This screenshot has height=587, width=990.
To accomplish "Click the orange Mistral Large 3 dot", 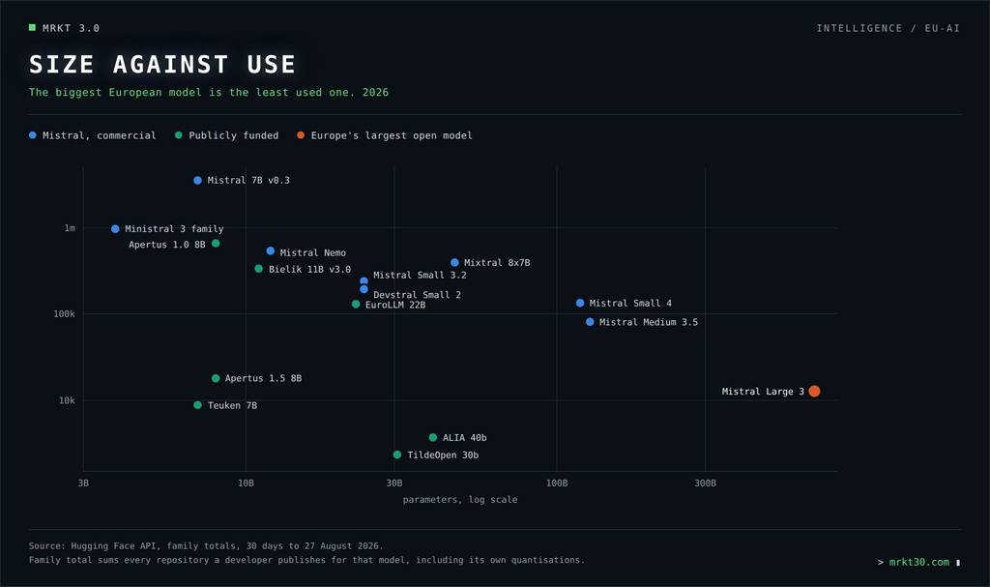I will 814,391.
